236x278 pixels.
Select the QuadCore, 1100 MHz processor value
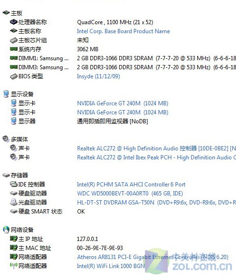click(115, 22)
